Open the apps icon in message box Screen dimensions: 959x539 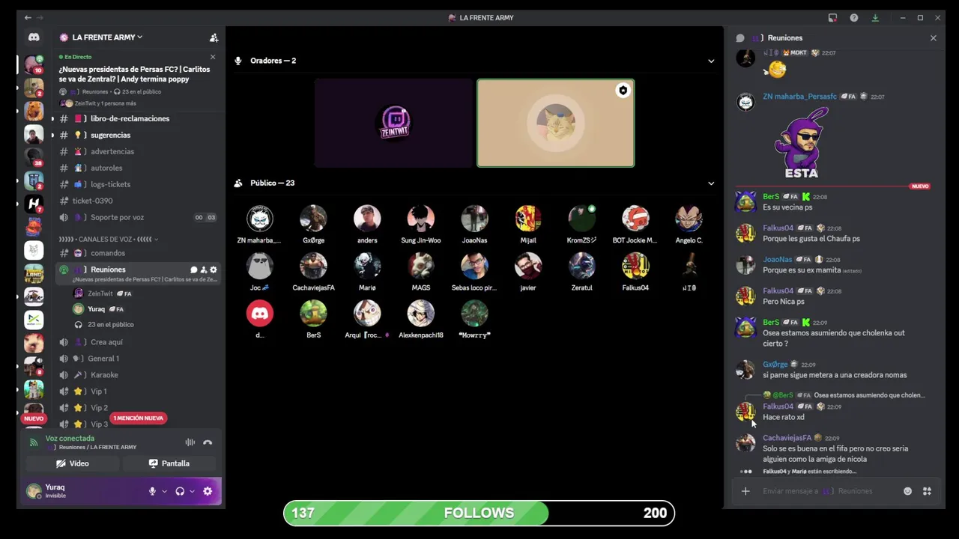(x=927, y=491)
